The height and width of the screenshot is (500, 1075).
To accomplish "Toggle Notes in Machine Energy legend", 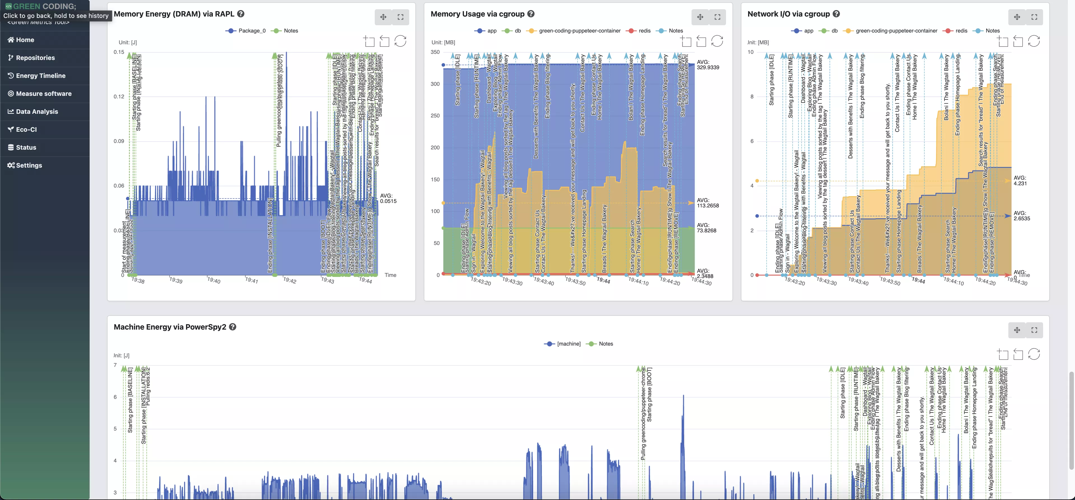I will pyautogui.click(x=606, y=344).
